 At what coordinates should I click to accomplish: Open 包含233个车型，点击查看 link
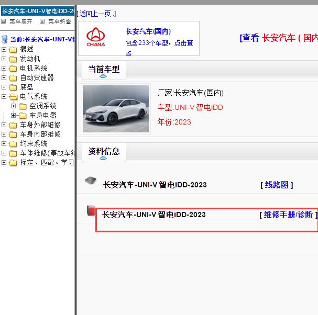[x=159, y=48]
